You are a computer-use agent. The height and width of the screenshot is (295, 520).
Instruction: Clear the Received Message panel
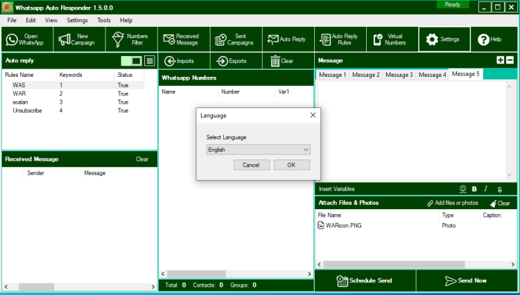[x=142, y=159]
